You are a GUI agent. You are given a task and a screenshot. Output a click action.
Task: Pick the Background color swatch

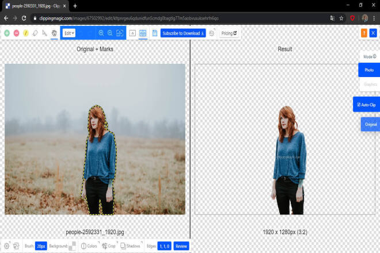click(72, 246)
